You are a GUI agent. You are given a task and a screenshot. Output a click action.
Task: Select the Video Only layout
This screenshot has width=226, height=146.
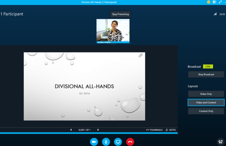(x=206, y=94)
